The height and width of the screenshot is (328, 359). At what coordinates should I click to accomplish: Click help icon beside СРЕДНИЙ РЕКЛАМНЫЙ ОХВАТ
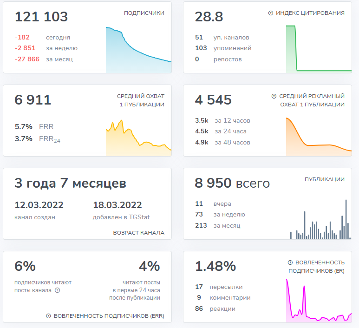pyautogui.click(x=274, y=96)
